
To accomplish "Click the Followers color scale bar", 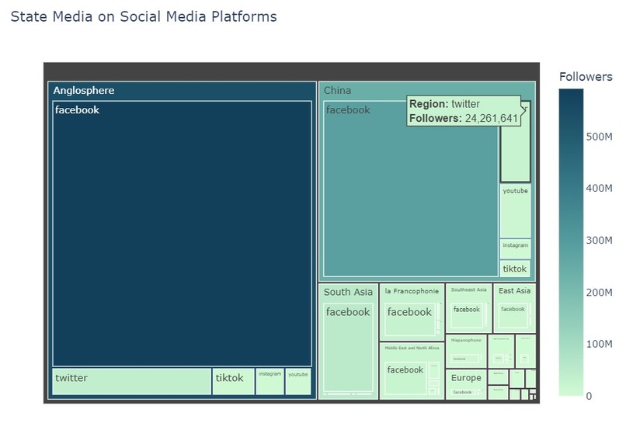I will click(x=571, y=242).
